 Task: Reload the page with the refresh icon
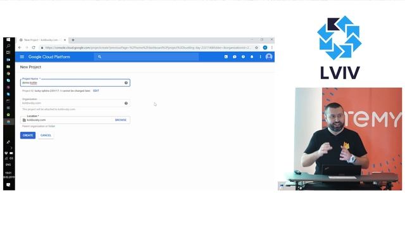[34, 47]
